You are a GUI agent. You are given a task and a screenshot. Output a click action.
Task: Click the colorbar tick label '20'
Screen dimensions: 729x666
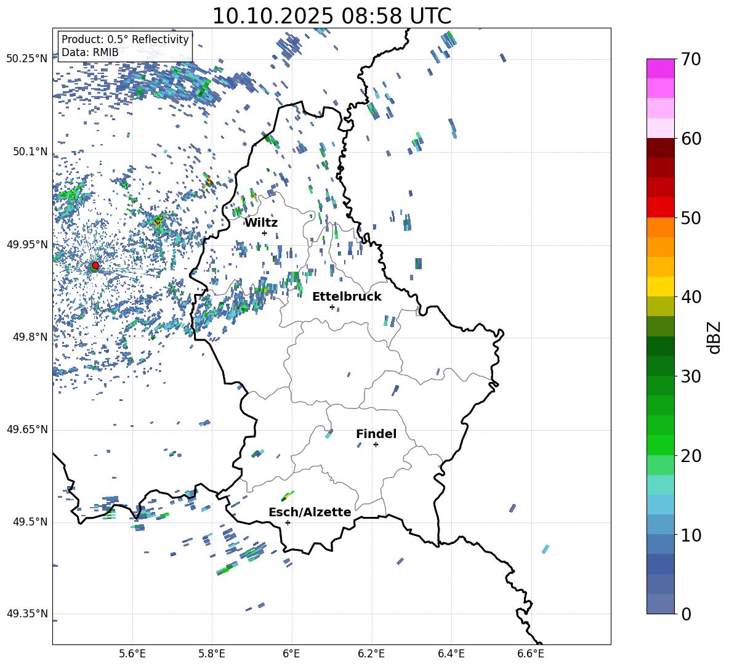[x=691, y=456]
